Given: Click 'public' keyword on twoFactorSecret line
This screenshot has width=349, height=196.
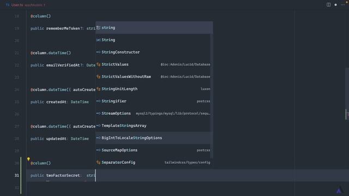Looking at the screenshot, I should (37, 175).
